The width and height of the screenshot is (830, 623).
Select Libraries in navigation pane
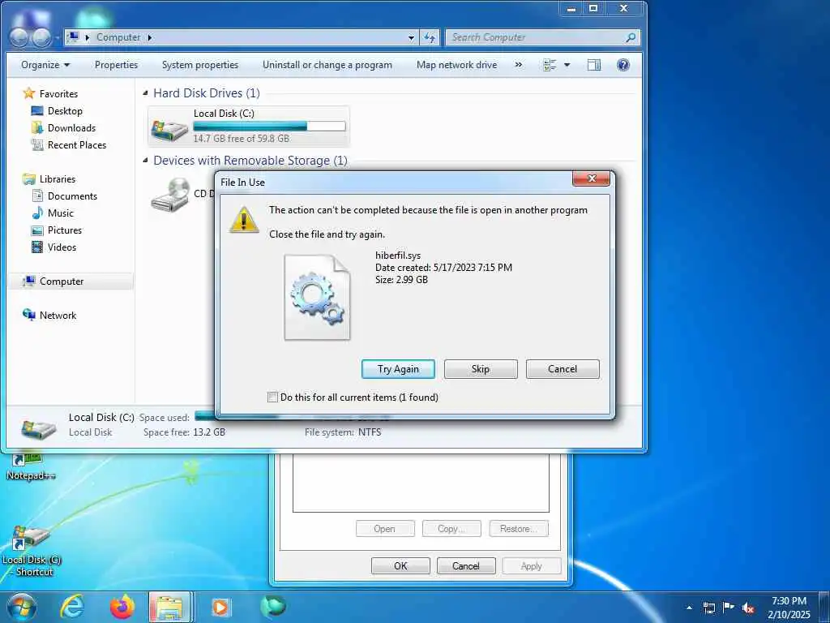pyautogui.click(x=58, y=179)
